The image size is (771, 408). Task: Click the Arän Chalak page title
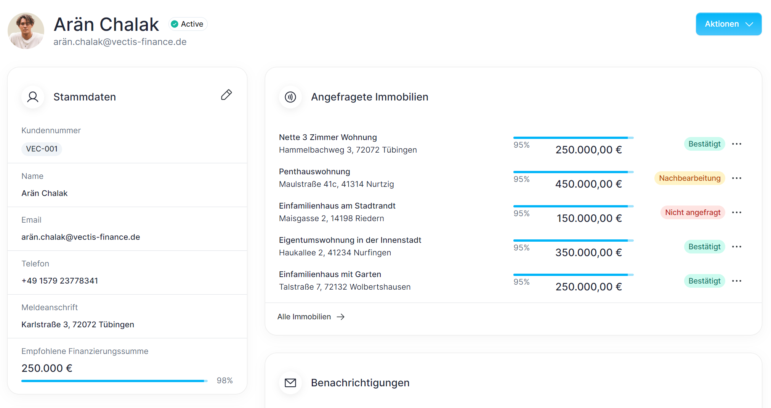coord(106,24)
